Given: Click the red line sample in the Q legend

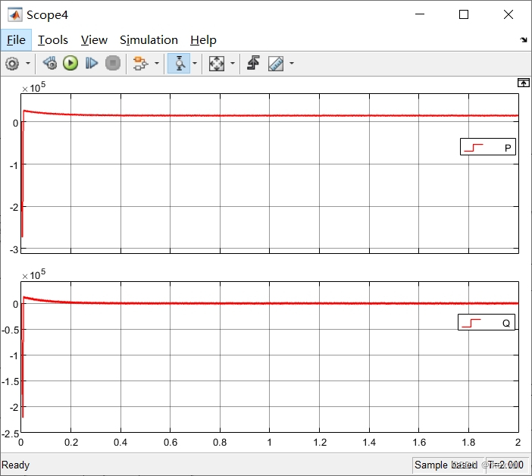Looking at the screenshot, I should coord(471,324).
